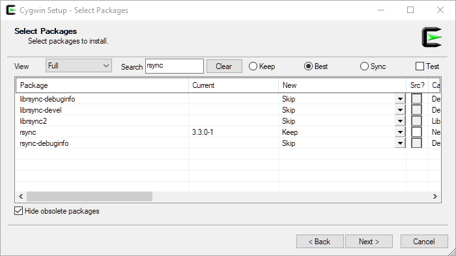Minimize the Cygwin Setup window
This screenshot has width=456, height=256.
click(381, 10)
